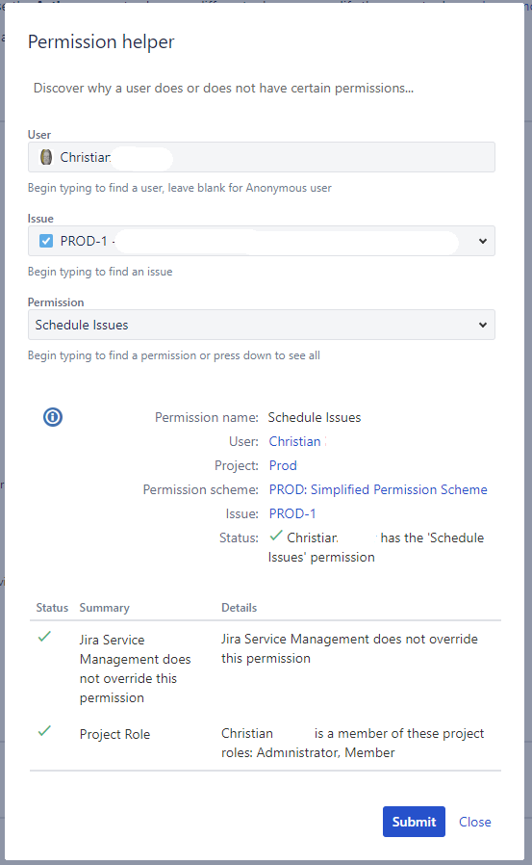
Task: Click the Details column header
Action: point(239,608)
